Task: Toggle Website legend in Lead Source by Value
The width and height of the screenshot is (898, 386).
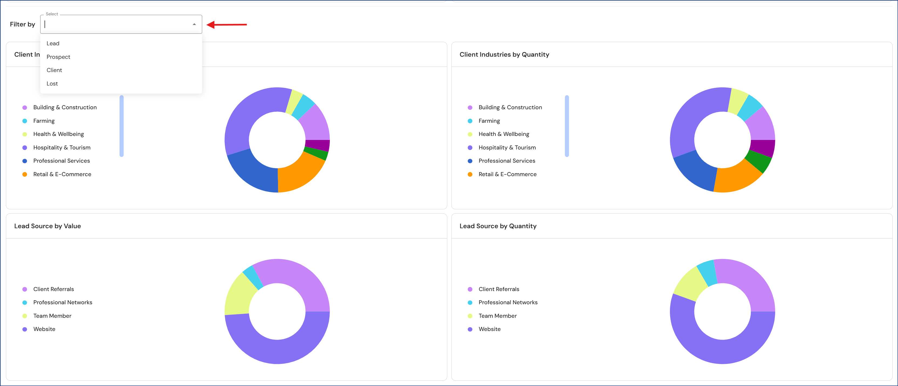Action: point(44,329)
